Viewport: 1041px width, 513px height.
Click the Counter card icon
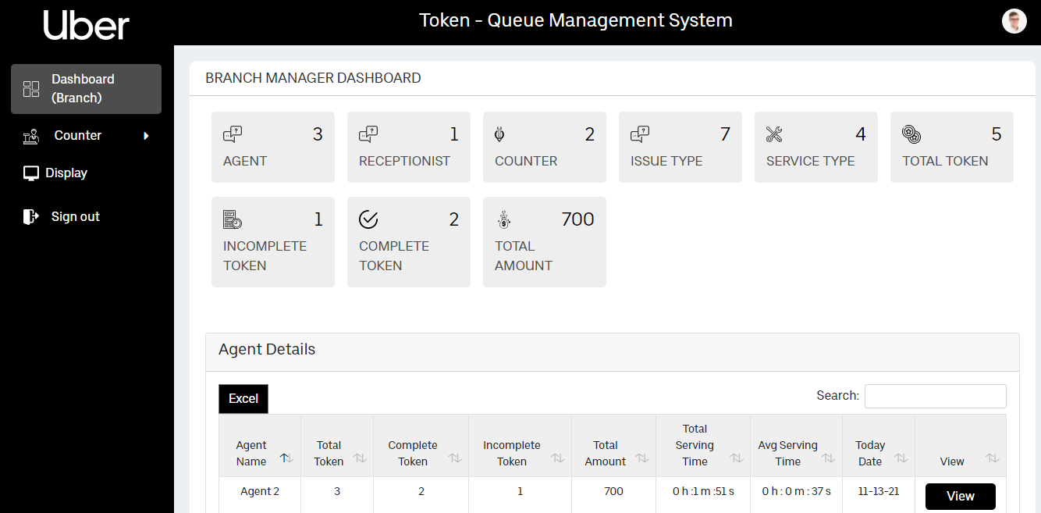tap(499, 134)
